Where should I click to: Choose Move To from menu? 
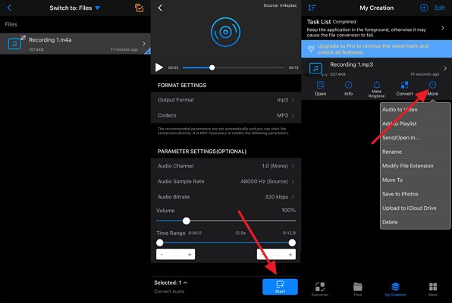(415, 180)
